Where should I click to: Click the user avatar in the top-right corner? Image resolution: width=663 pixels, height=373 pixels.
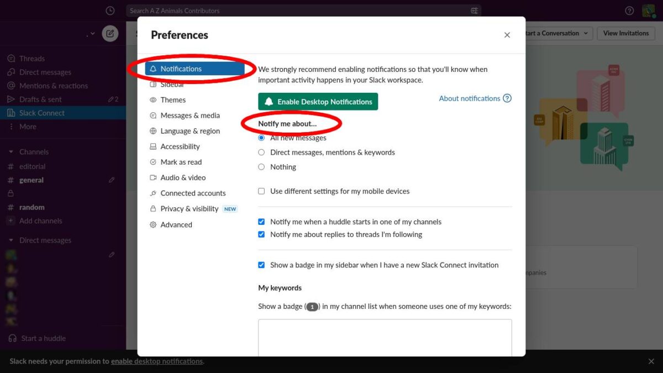pos(648,10)
